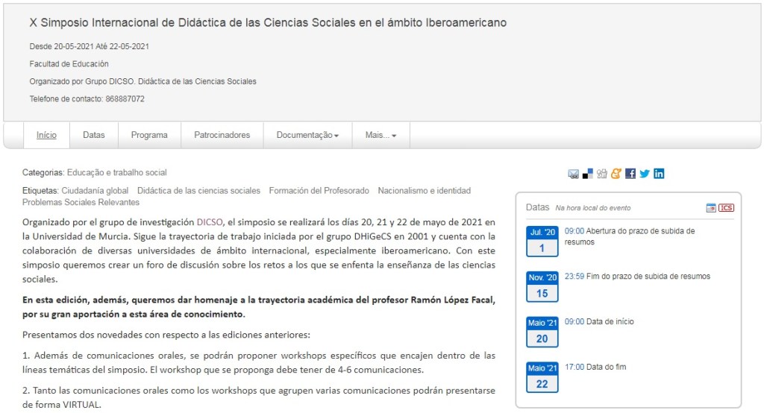Screen dimensions: 764x413
Task: Share via the orange Meneame icon
Action: point(616,174)
